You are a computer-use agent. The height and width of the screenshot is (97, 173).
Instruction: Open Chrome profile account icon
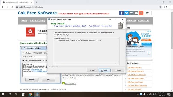(x=166, y=7)
